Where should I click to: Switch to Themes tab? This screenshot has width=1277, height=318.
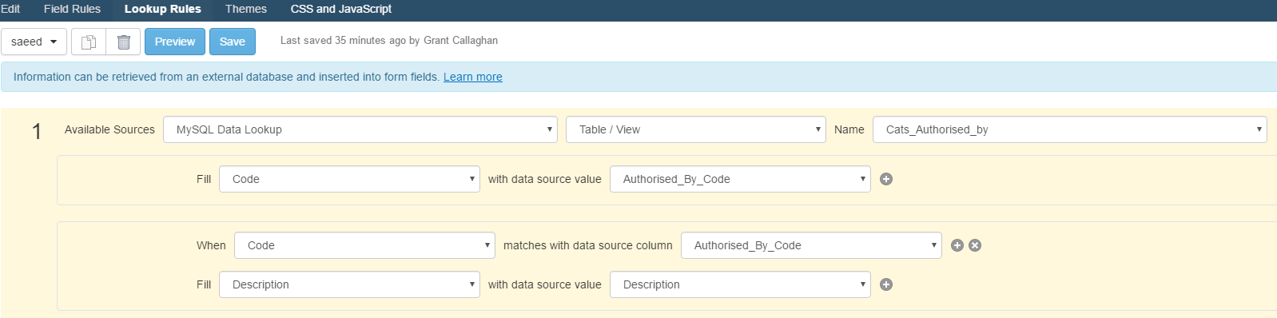(x=246, y=9)
